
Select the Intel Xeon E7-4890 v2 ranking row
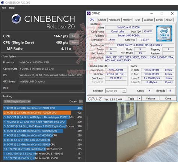tap(43, 153)
